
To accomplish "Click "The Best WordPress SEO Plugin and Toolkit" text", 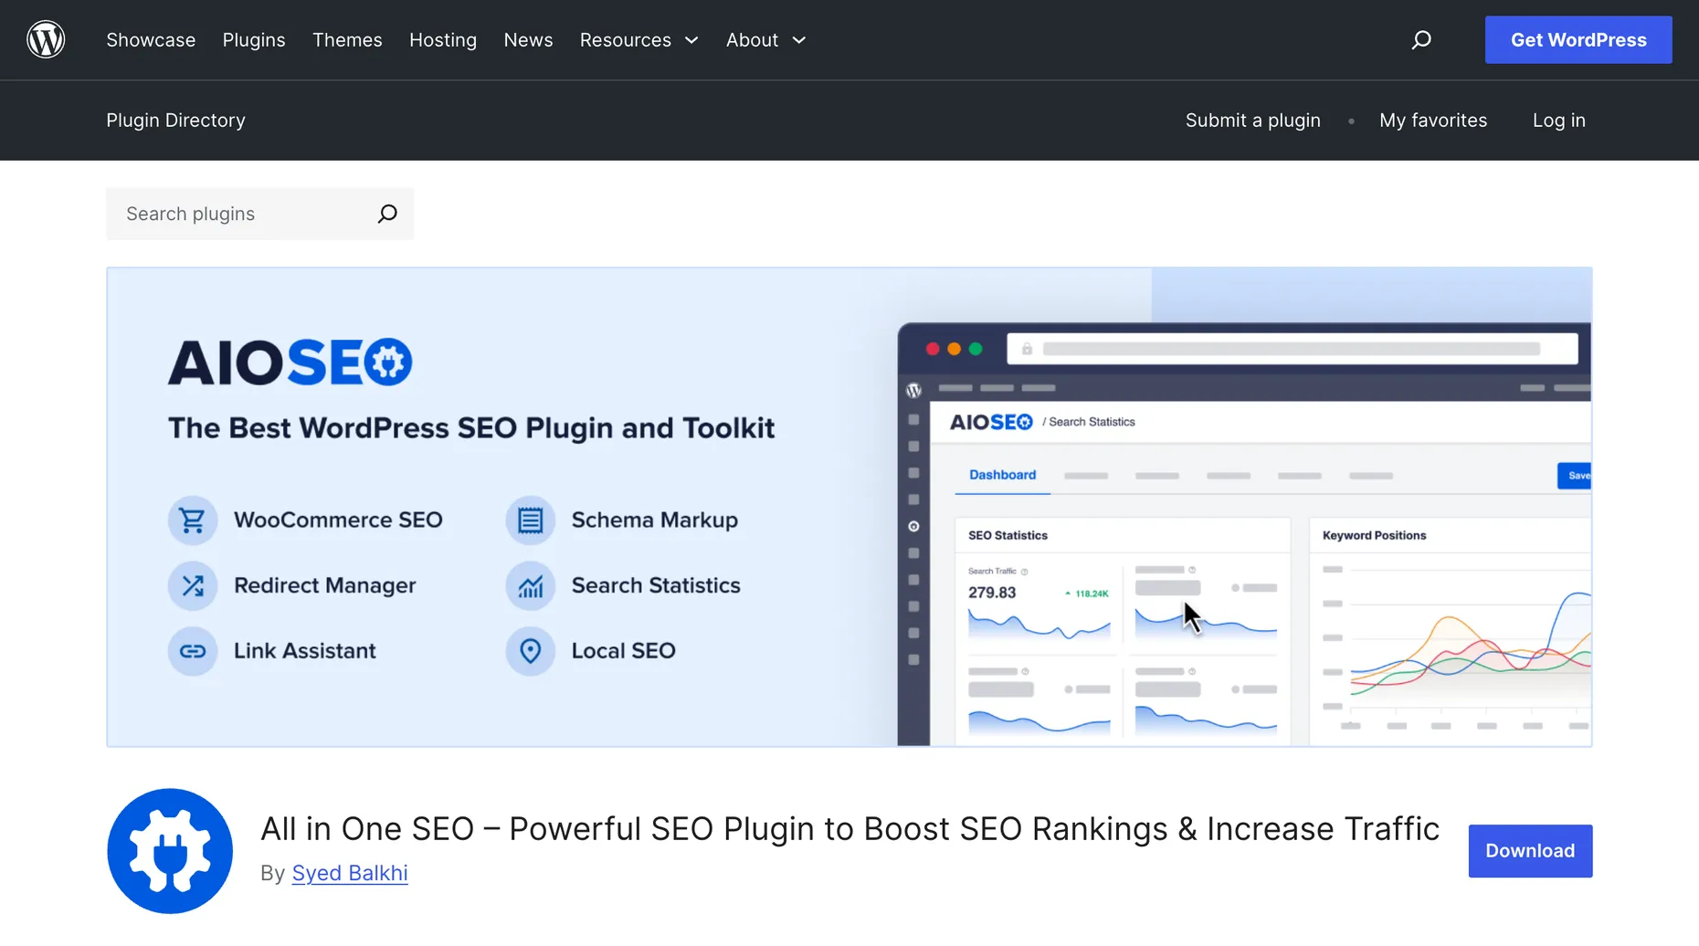I will point(471,428).
